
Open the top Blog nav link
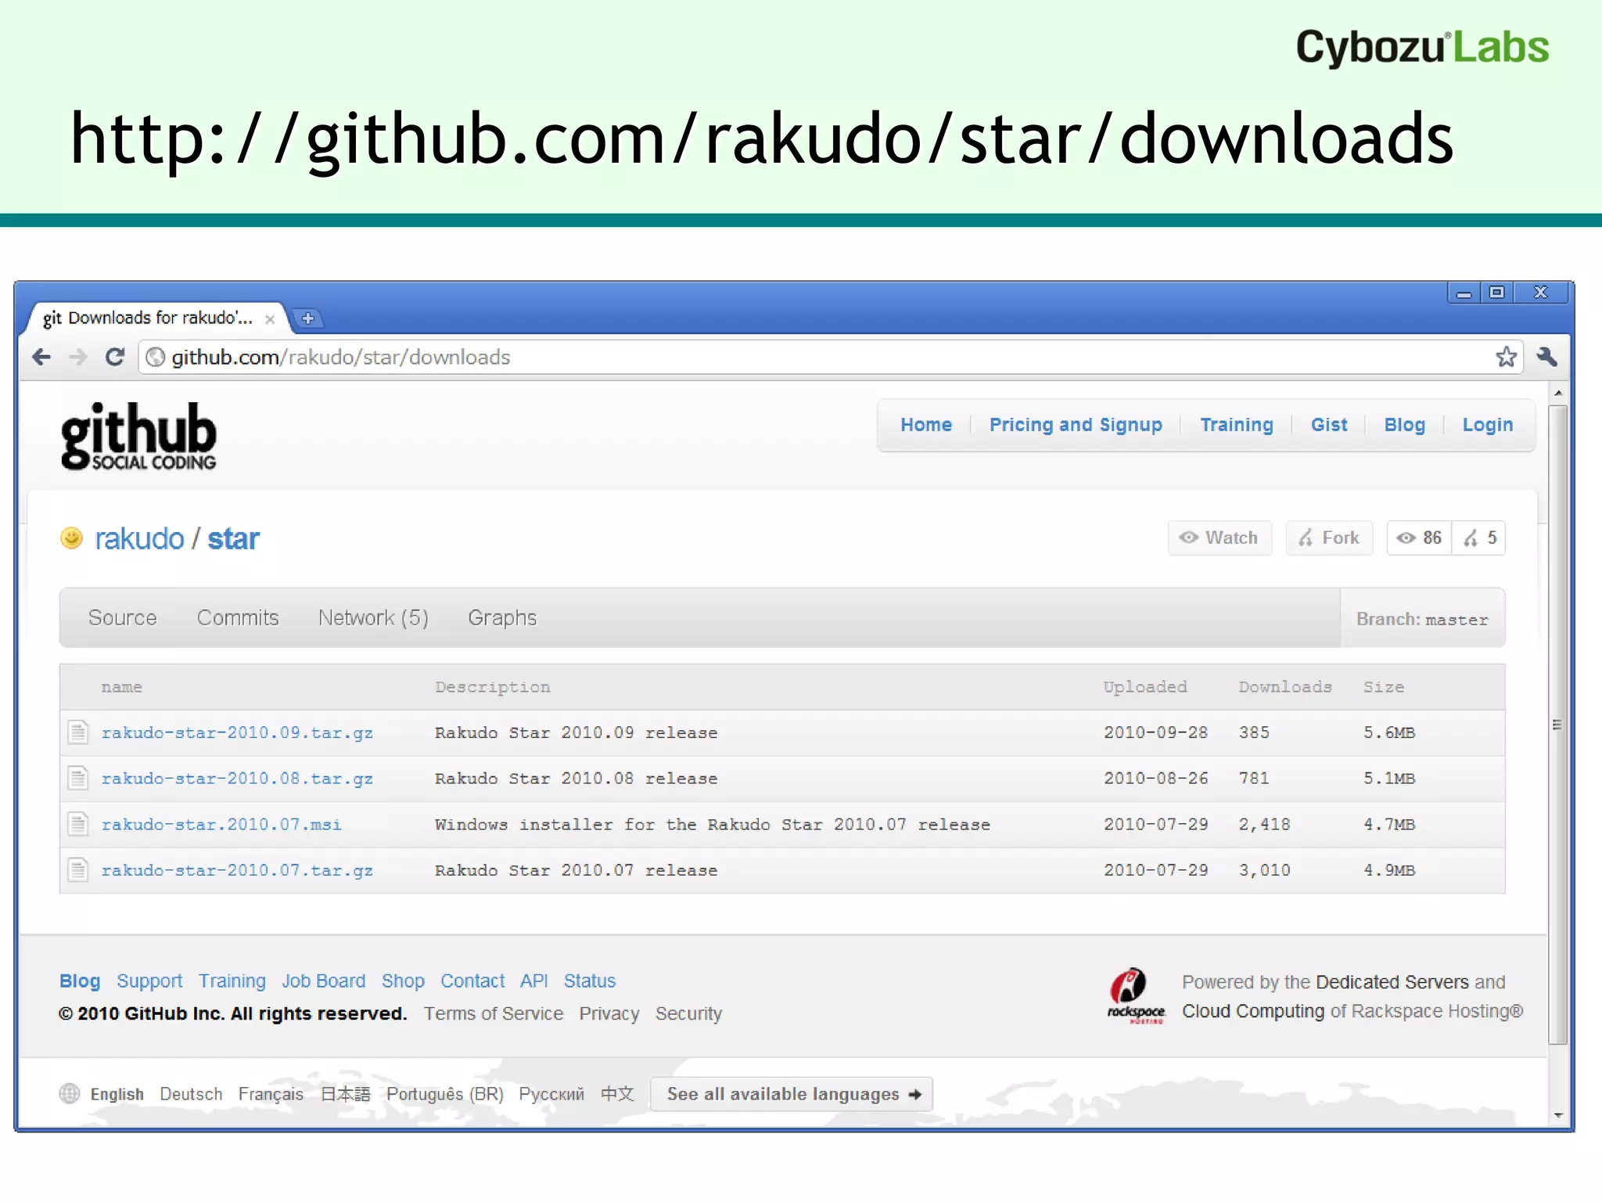(1404, 425)
